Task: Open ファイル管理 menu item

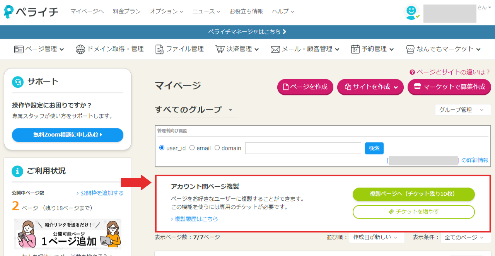Action: [179, 49]
